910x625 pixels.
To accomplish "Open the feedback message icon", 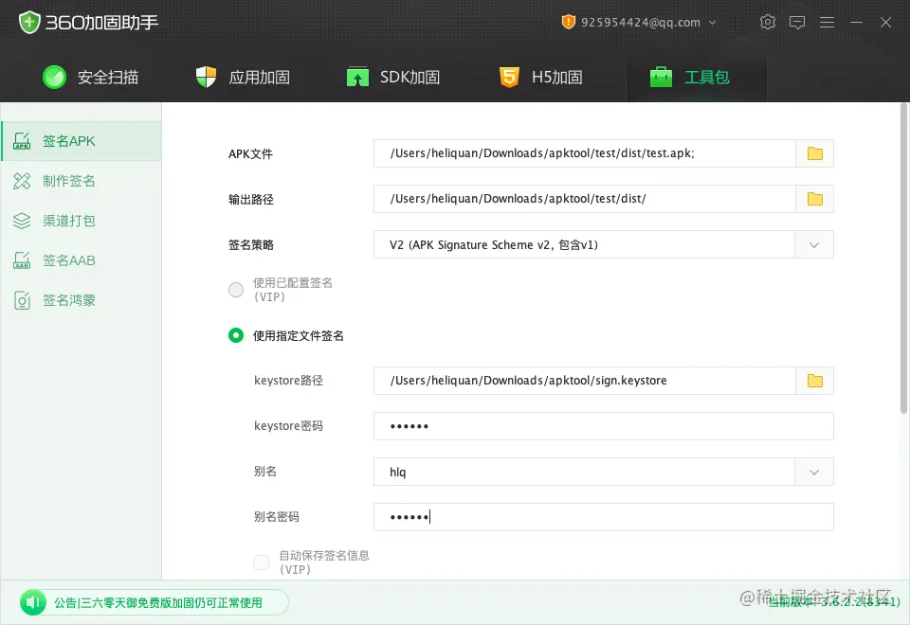I will [x=797, y=22].
